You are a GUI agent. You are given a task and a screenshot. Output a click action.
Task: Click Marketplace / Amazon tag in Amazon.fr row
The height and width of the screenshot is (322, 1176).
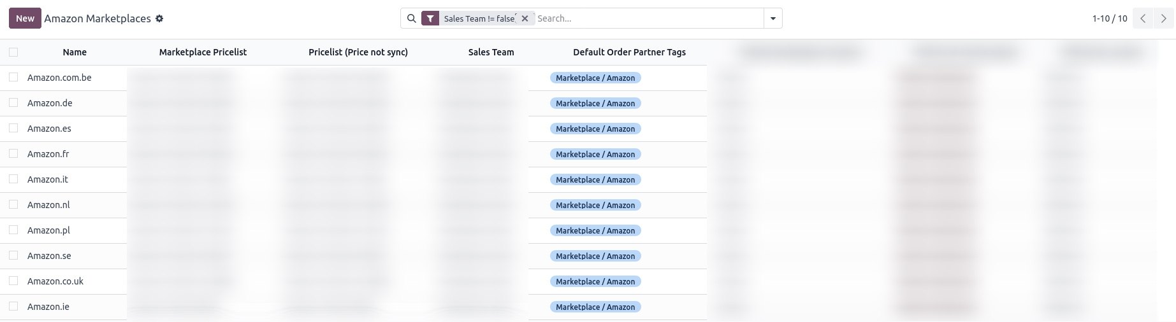pyautogui.click(x=595, y=154)
